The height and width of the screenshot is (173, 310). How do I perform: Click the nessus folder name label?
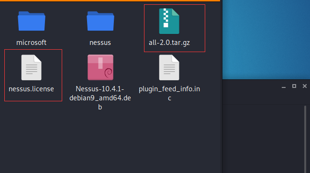pyautogui.click(x=100, y=43)
